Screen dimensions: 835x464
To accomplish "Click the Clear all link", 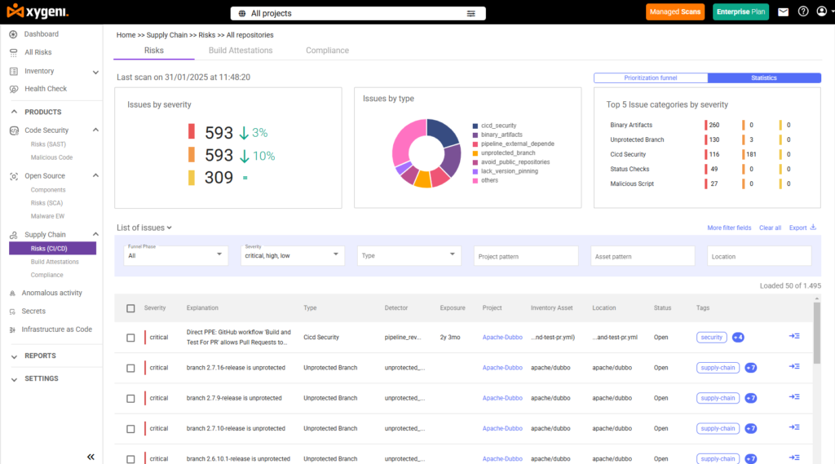I will (x=770, y=228).
